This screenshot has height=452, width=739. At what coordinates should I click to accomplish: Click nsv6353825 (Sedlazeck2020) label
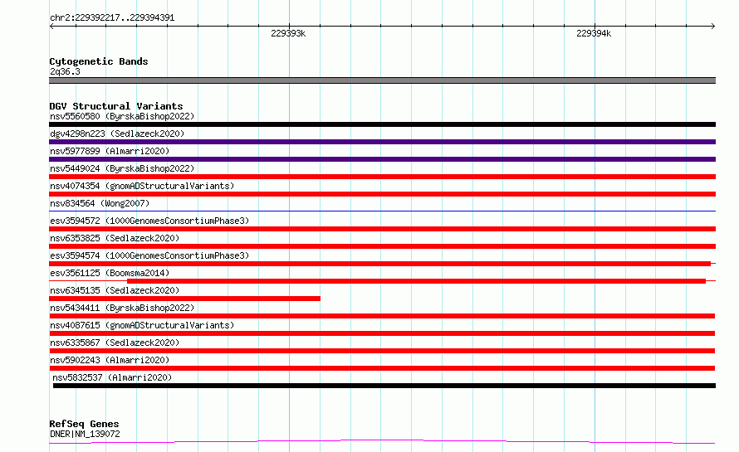(115, 238)
